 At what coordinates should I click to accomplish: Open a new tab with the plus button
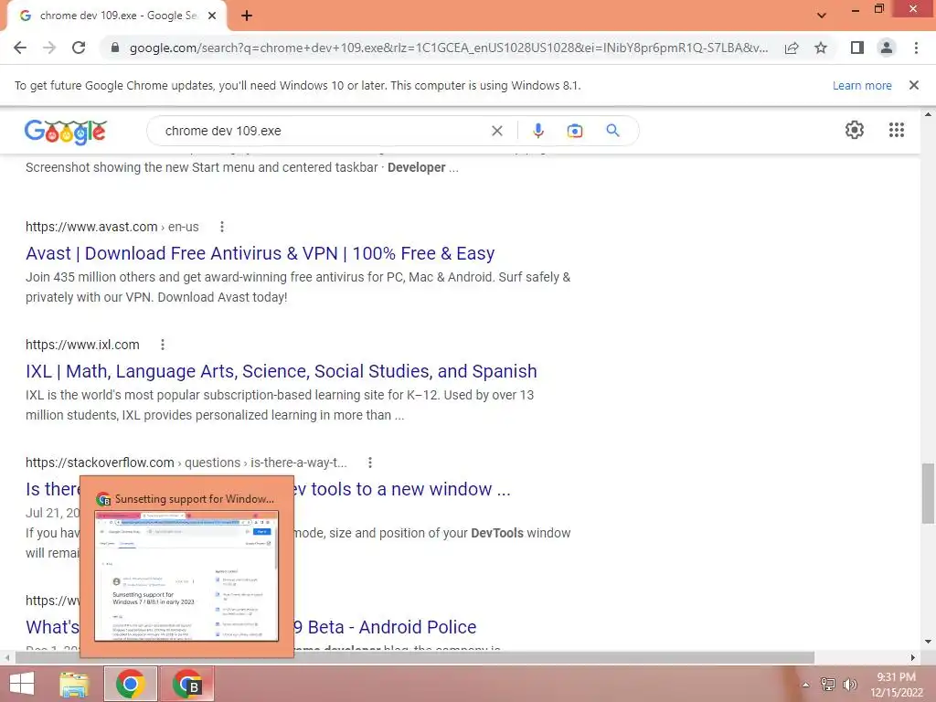coord(247,16)
